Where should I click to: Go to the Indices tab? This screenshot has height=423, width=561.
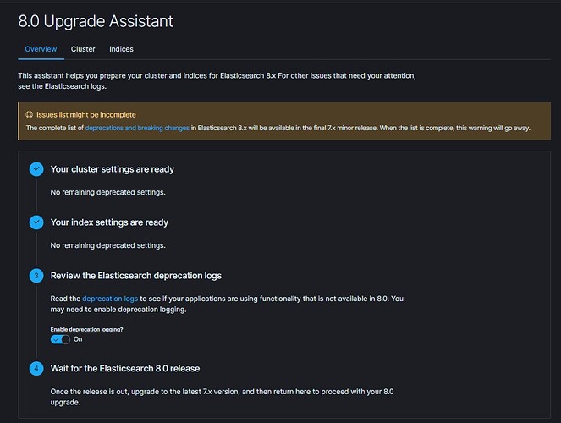coord(121,49)
